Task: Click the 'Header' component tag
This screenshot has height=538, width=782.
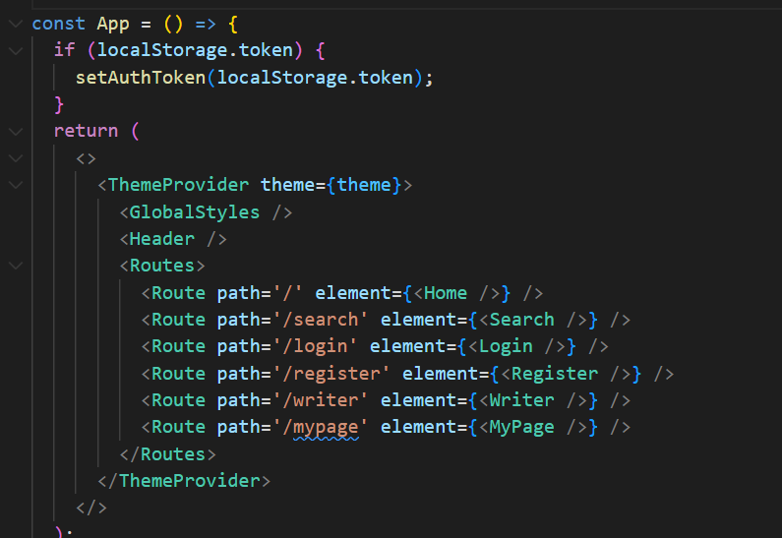Action: (161, 239)
